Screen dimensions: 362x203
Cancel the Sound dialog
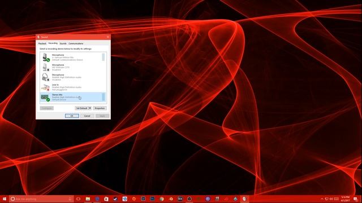pos(87,116)
